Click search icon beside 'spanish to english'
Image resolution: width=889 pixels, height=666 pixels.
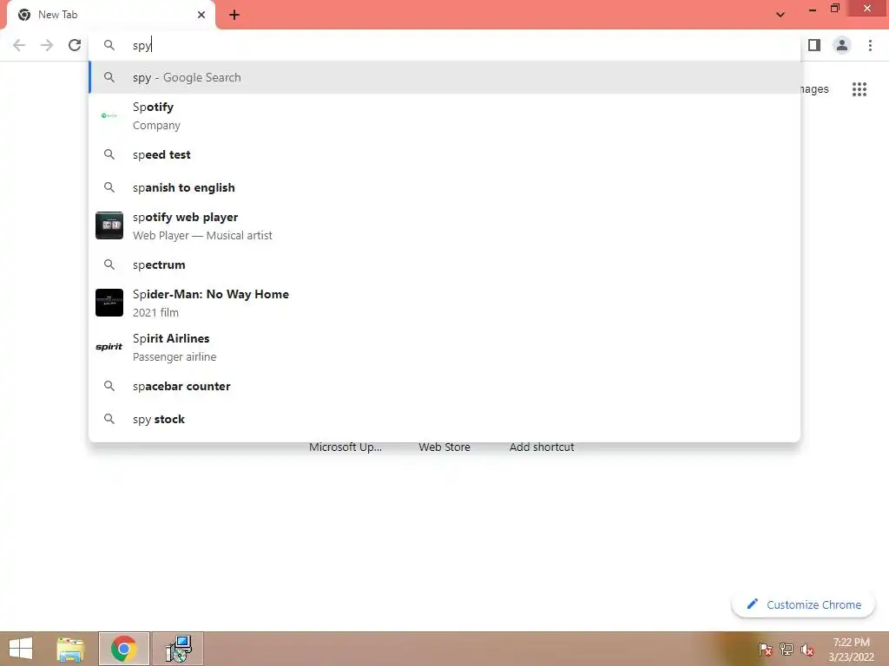(109, 187)
